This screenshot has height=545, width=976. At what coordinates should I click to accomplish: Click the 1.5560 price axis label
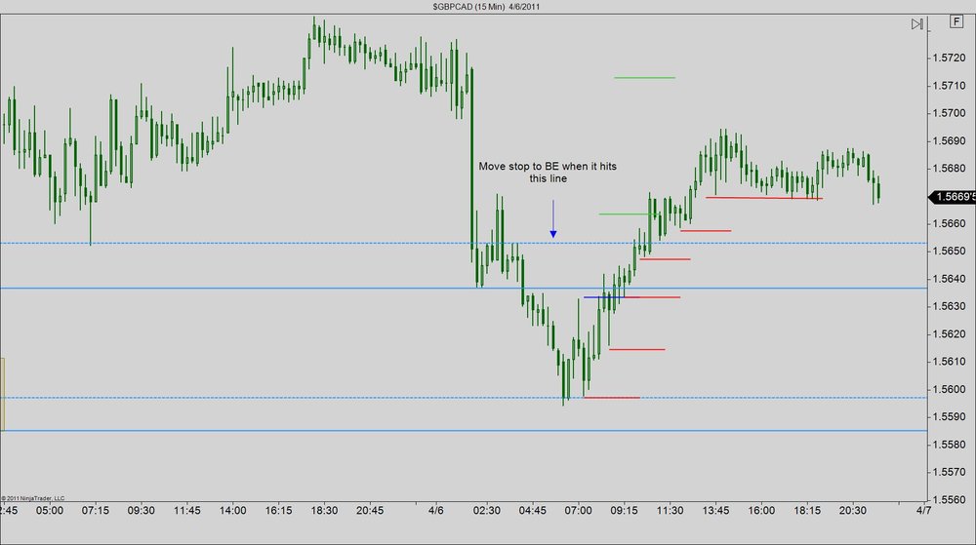pos(949,499)
